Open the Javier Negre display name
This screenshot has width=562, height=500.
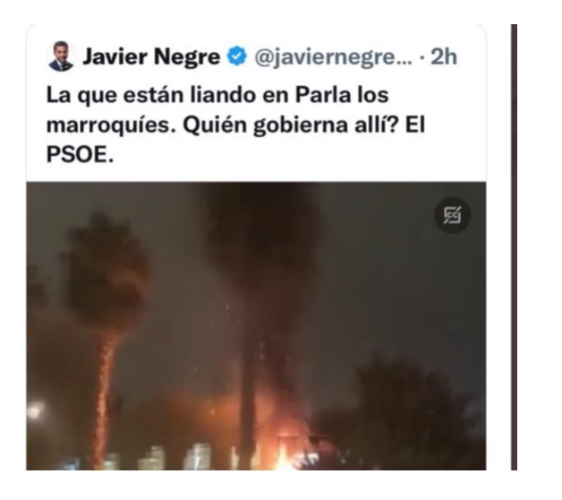[151, 56]
